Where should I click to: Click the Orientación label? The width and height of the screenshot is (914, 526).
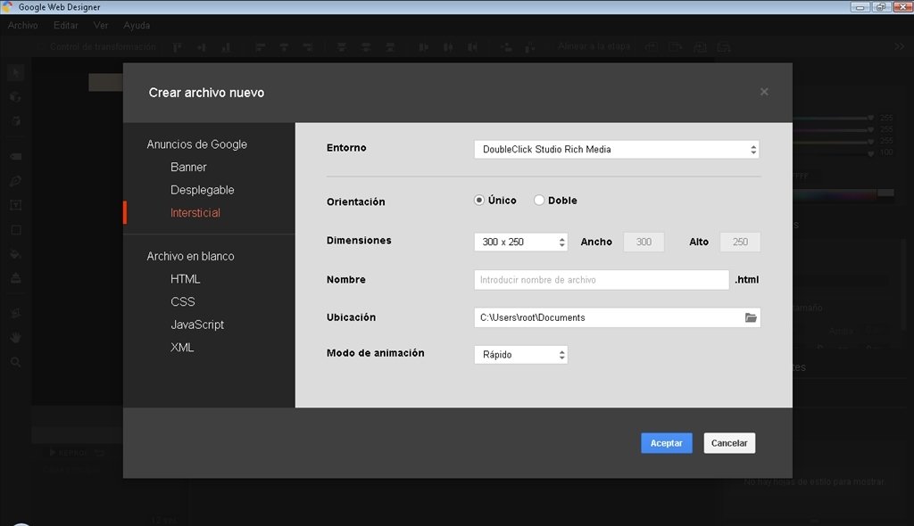(x=355, y=201)
